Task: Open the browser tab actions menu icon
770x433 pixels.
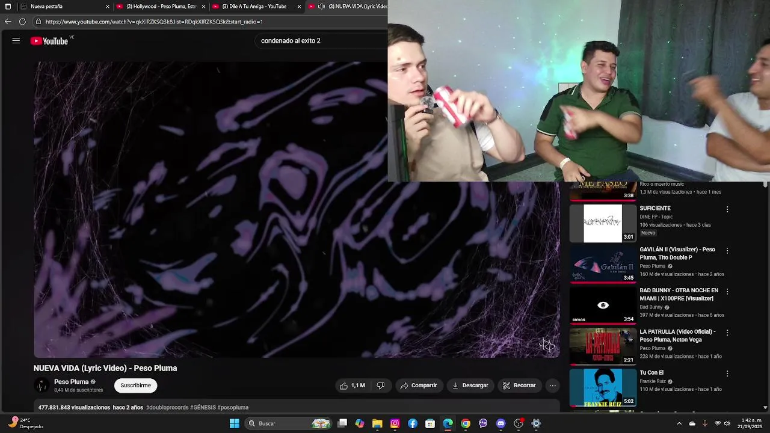Action: pos(8,7)
